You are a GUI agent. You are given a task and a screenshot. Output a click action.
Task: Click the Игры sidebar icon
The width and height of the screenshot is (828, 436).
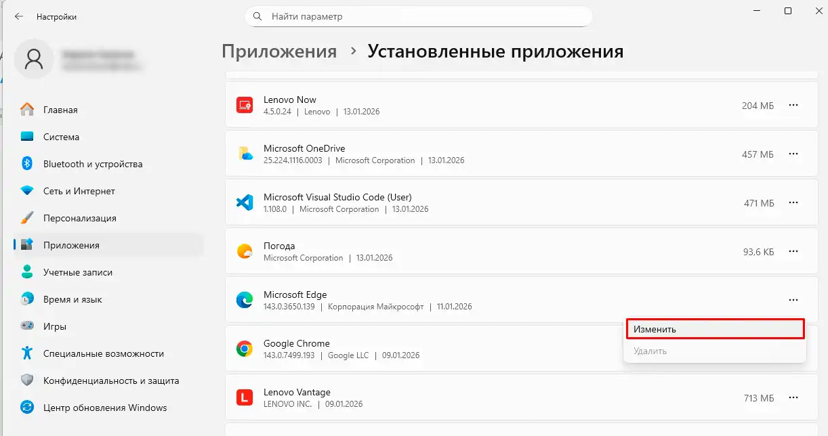tap(26, 326)
